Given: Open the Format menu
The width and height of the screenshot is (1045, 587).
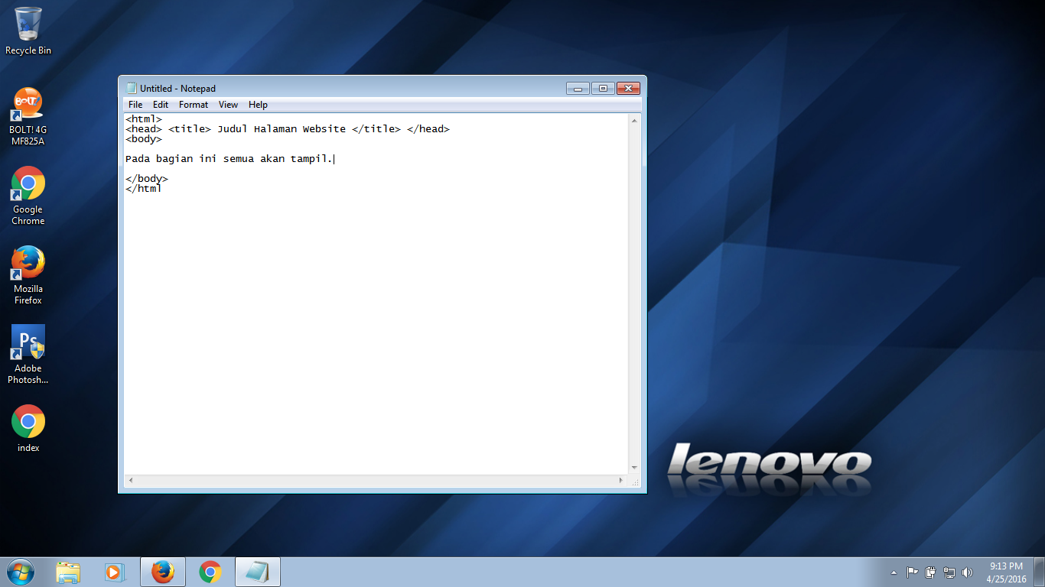Looking at the screenshot, I should point(193,105).
